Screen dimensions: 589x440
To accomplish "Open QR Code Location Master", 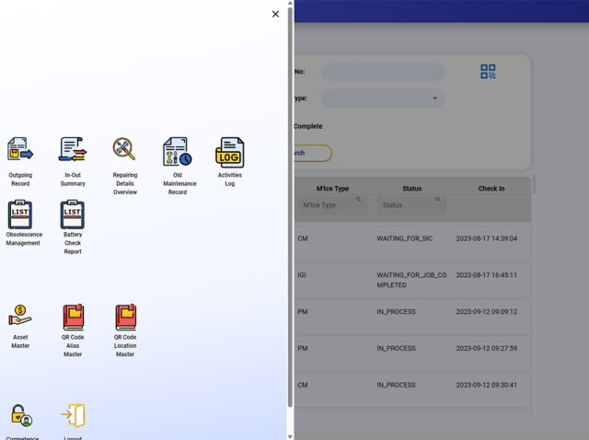I will click(x=125, y=318).
